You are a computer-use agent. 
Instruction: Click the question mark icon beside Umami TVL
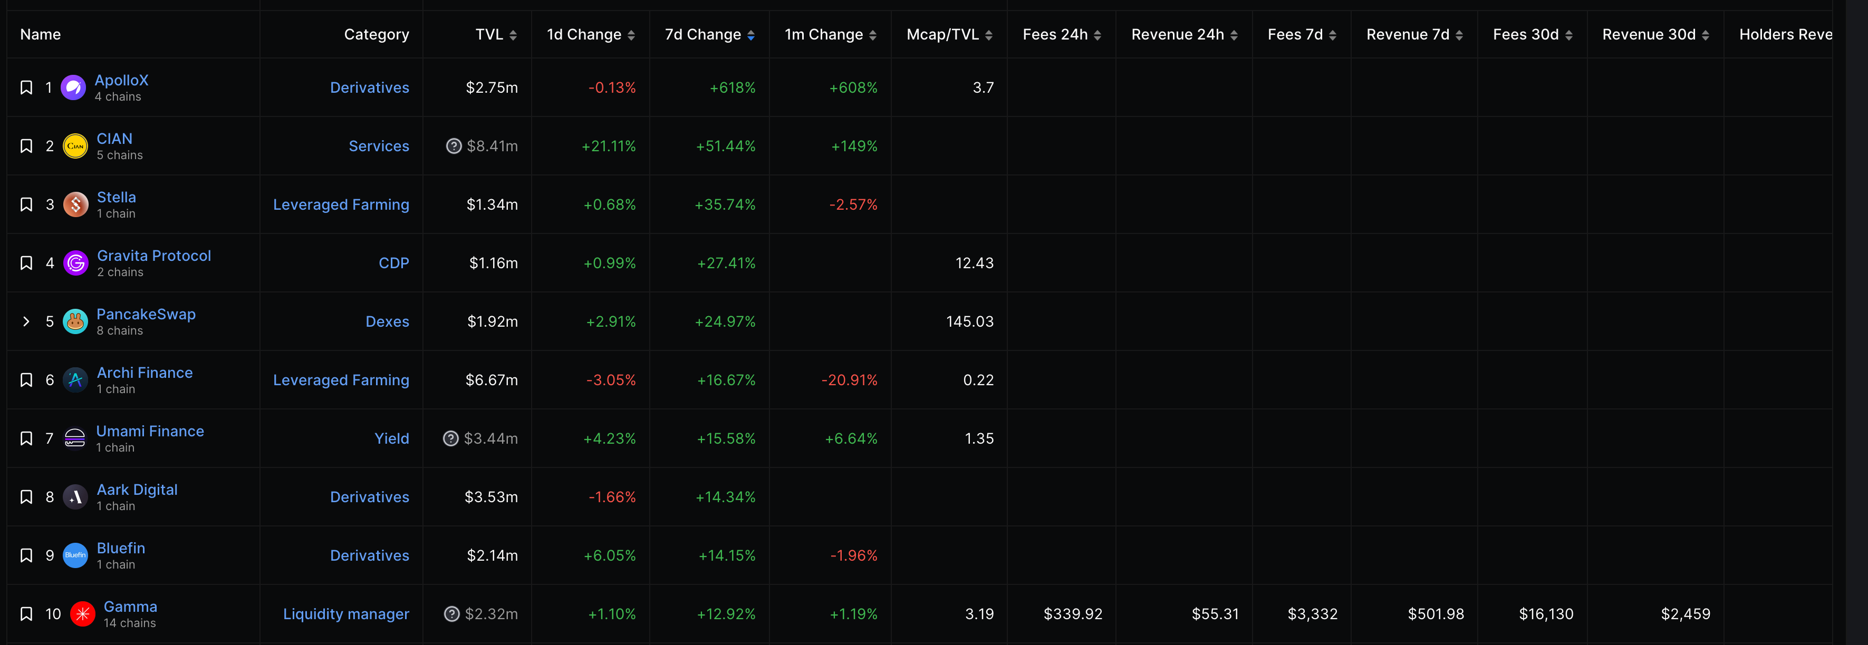click(451, 438)
